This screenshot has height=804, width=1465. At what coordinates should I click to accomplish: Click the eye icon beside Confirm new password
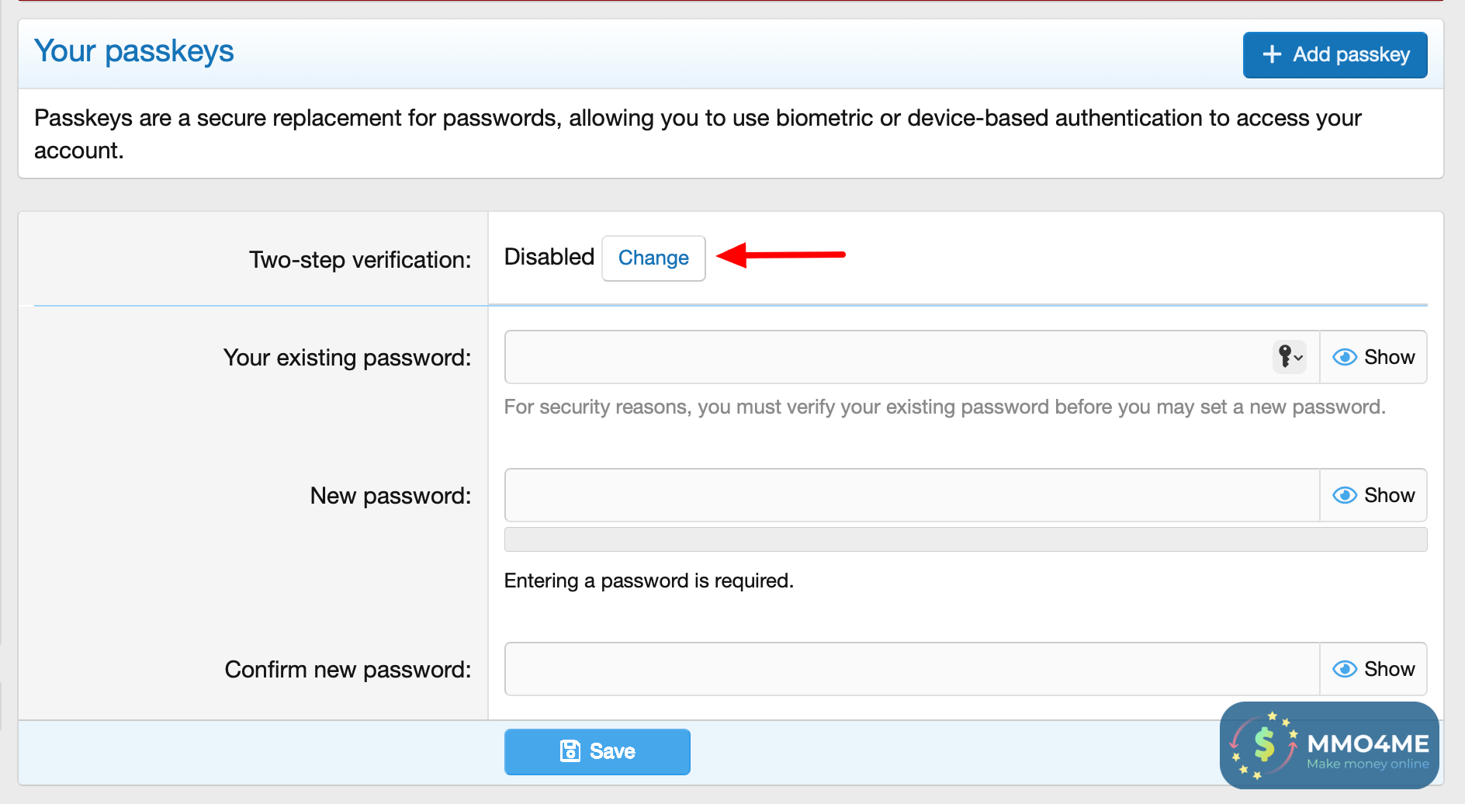[1344, 669]
